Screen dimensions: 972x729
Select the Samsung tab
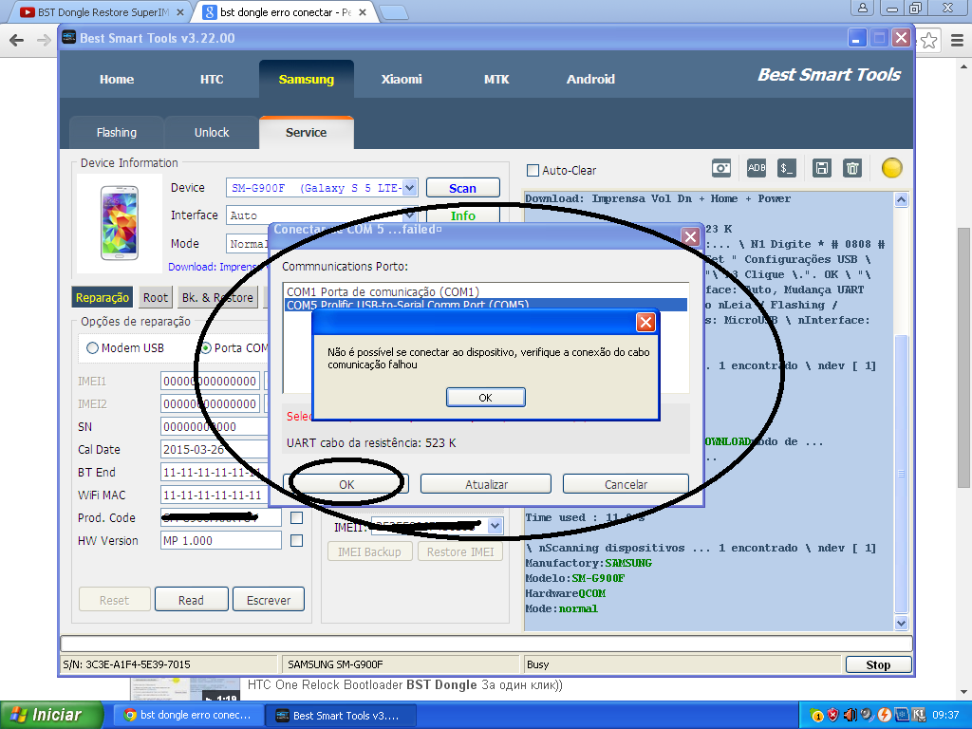tap(307, 80)
